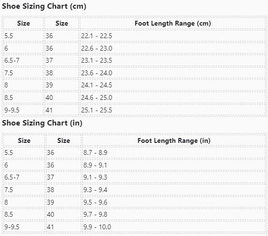Click the 9-9.5 size cell in inch chart
The width and height of the screenshot is (268, 236).
point(24,227)
